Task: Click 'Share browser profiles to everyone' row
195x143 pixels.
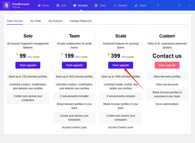Action: coord(167,94)
